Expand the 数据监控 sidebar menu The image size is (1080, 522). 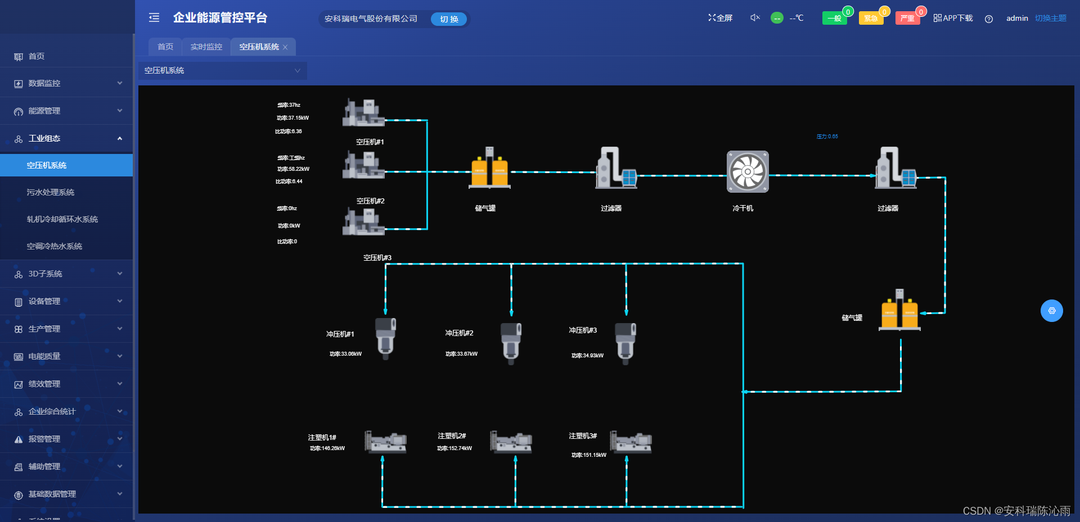pyautogui.click(x=66, y=83)
